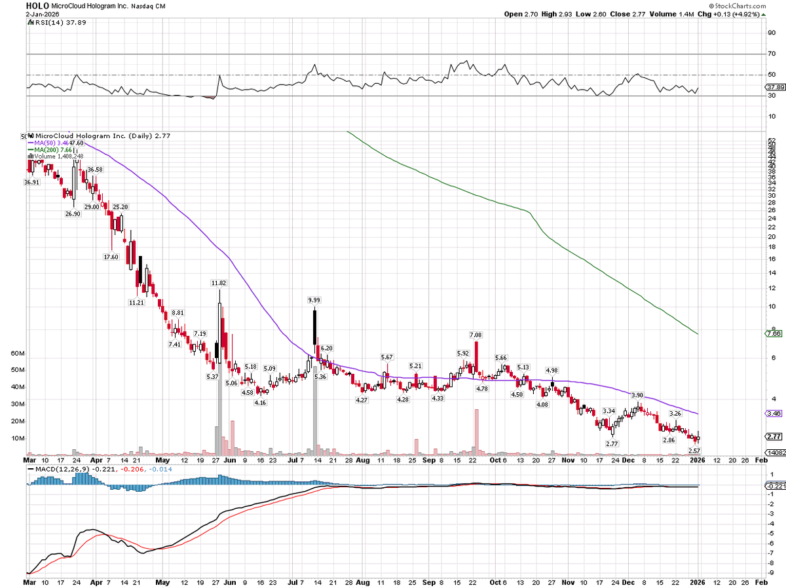Click the 11.82 spike price label
The width and height of the screenshot is (786, 588).
(219, 283)
